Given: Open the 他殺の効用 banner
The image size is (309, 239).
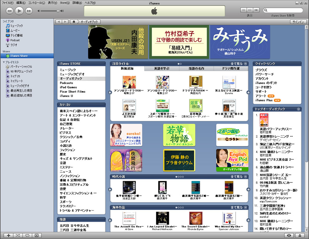Looking at the screenshot, I should click(x=118, y=42).
